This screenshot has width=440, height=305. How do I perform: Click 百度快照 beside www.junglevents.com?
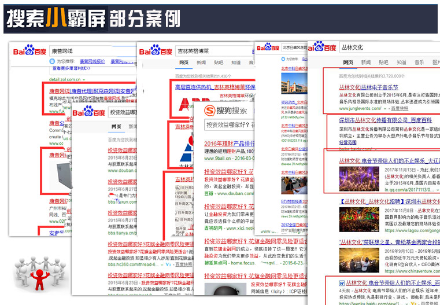tap(400, 108)
